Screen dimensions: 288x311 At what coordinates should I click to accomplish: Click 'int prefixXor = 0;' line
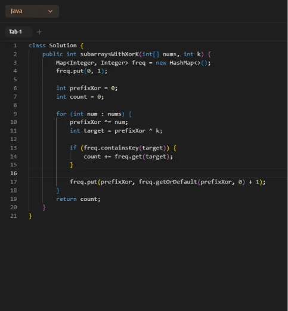(87, 88)
